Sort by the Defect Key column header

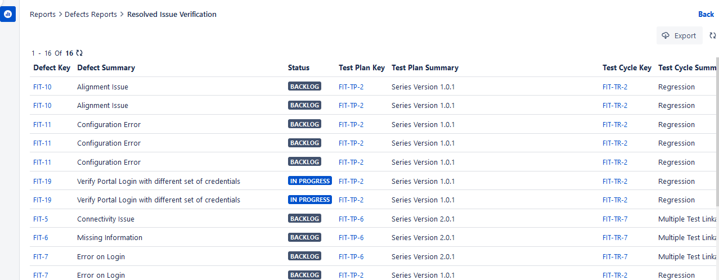pos(52,67)
